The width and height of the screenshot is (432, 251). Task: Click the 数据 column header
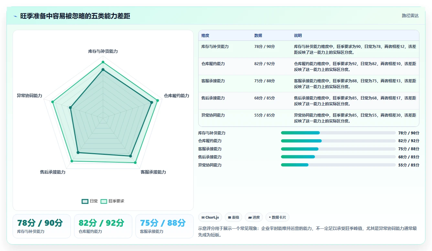pyautogui.click(x=258, y=36)
